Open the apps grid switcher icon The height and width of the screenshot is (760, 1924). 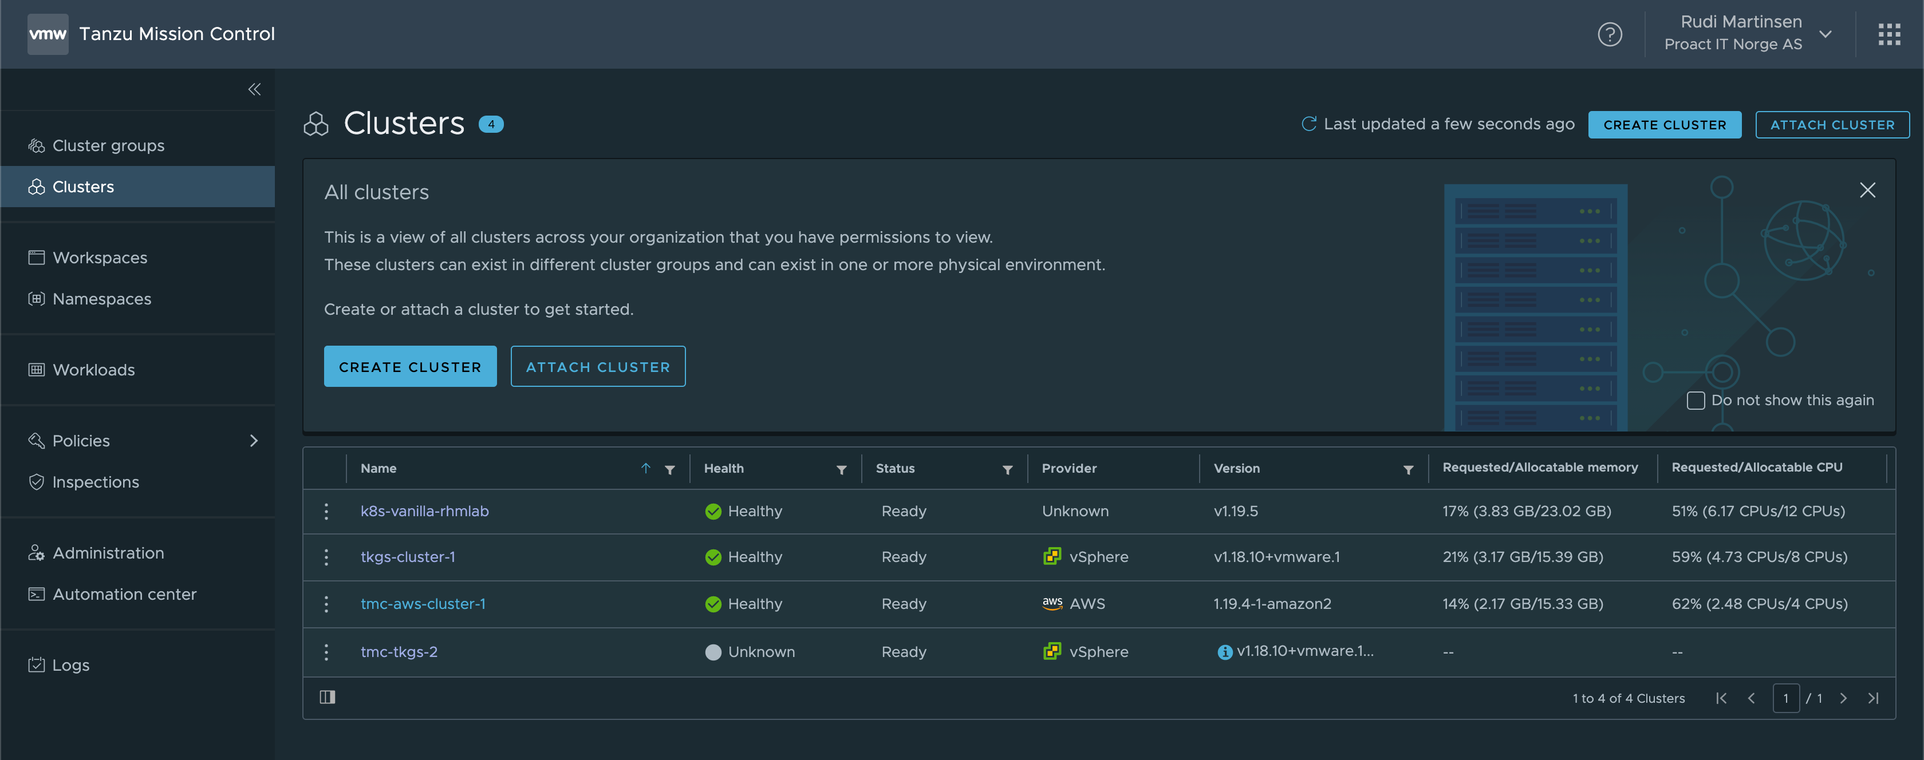click(x=1889, y=34)
